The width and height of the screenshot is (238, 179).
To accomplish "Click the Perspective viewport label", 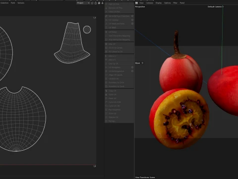I will click(x=140, y=6).
